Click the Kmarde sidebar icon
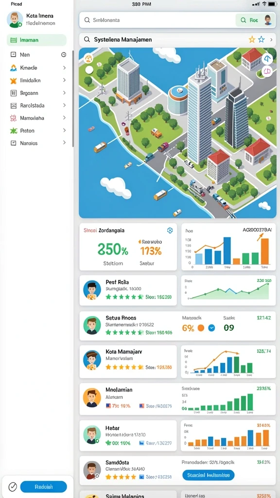Image resolution: width=280 pixels, height=498 pixels. [x=13, y=68]
